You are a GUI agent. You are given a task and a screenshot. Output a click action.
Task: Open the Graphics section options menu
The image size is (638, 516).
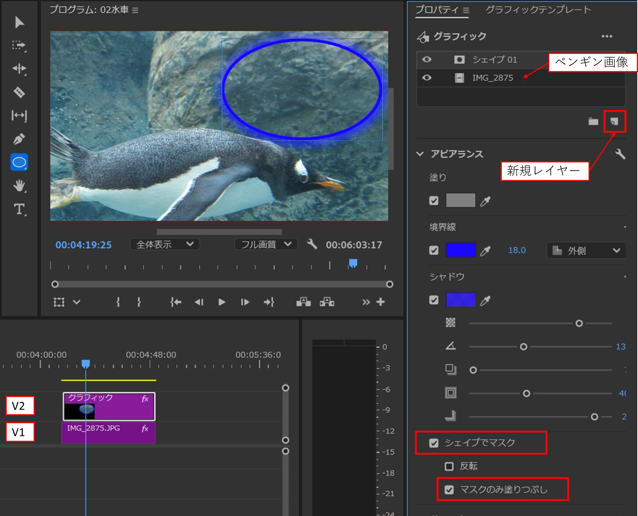pyautogui.click(x=607, y=36)
